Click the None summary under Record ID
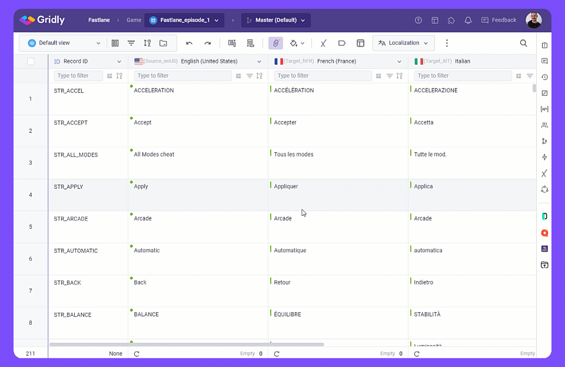Image resolution: width=565 pixels, height=367 pixels. click(116, 353)
